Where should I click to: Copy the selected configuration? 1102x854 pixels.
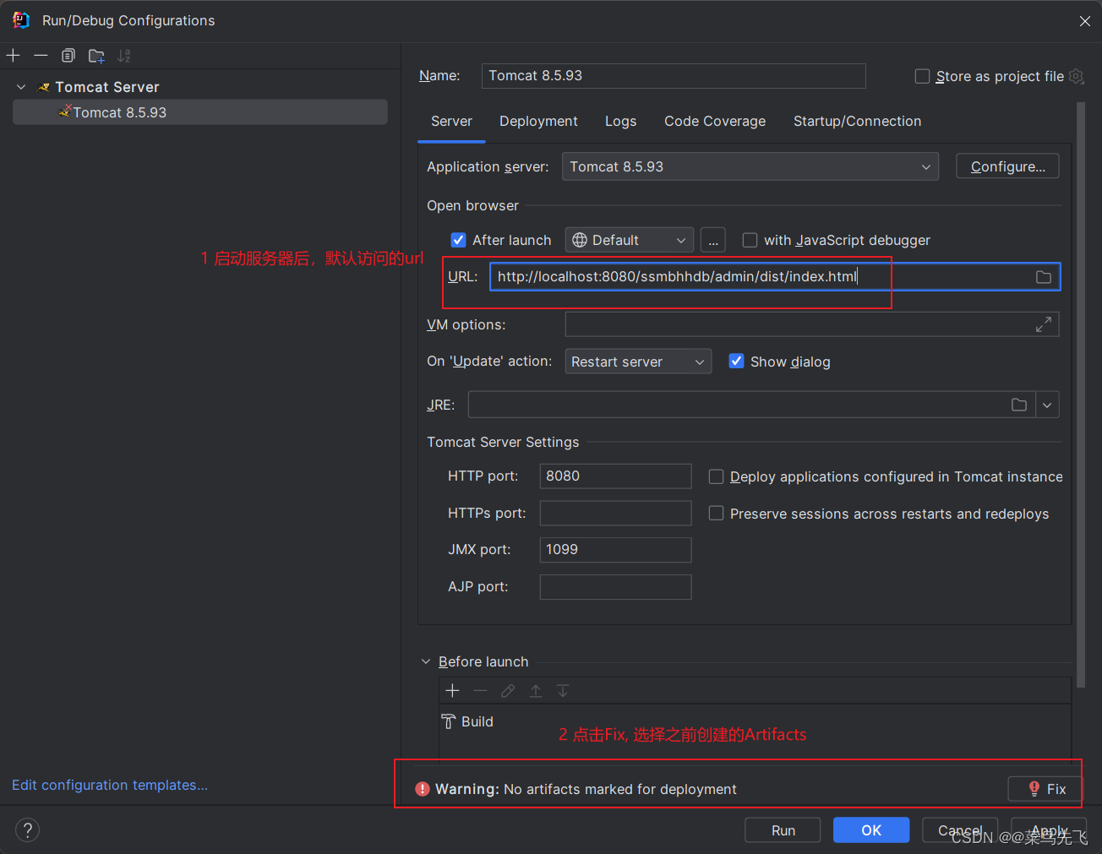[68, 56]
